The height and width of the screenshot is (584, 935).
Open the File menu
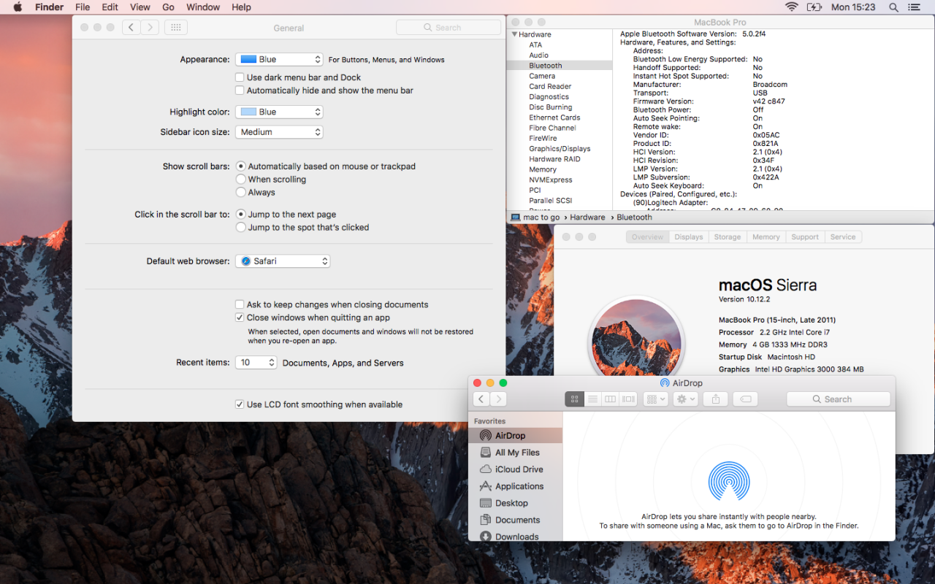(x=83, y=7)
